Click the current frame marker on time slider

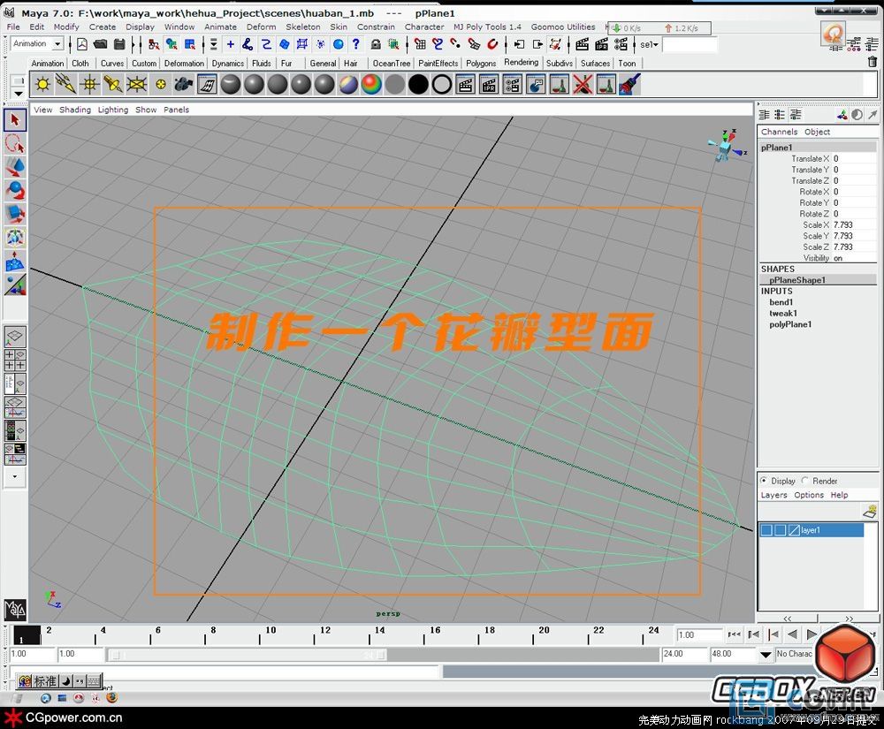click(27, 635)
